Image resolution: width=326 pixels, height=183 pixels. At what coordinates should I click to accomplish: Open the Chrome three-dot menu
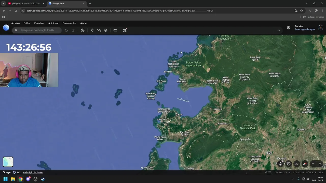322,11
